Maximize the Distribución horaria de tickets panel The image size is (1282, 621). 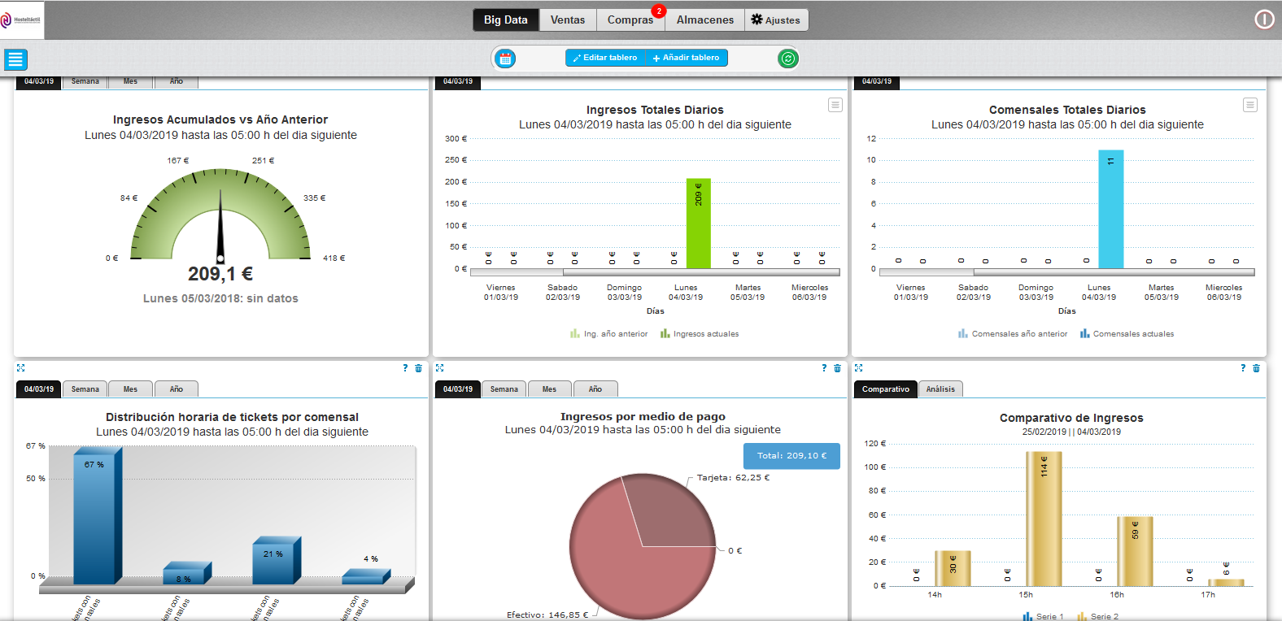pos(21,368)
